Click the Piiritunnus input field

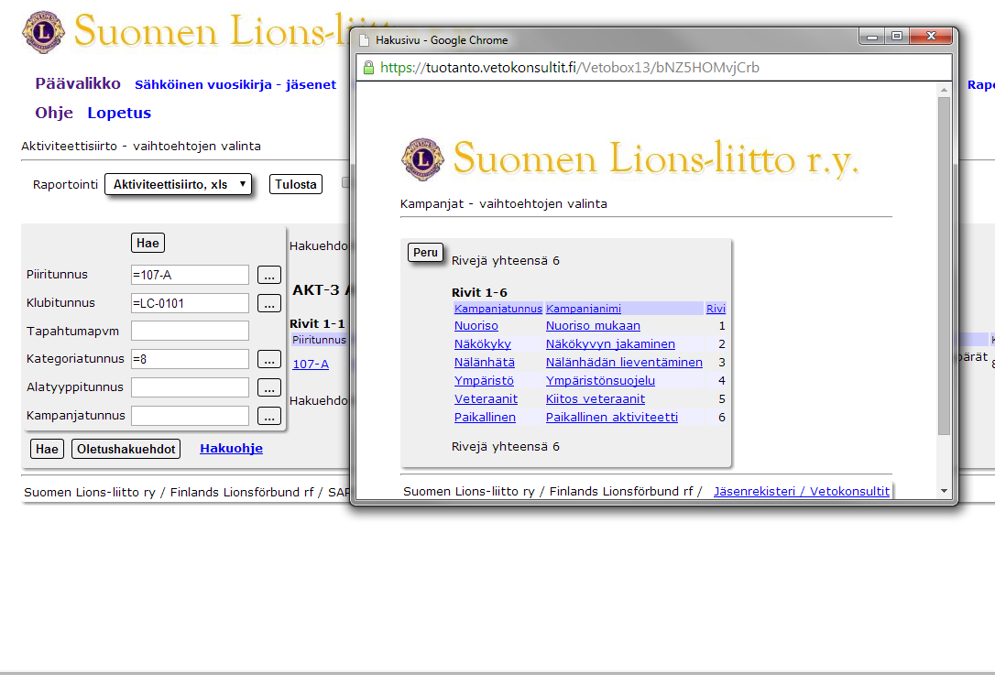190,275
